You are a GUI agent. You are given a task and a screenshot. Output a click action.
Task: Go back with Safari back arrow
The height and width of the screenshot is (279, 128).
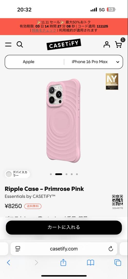[8, 263]
